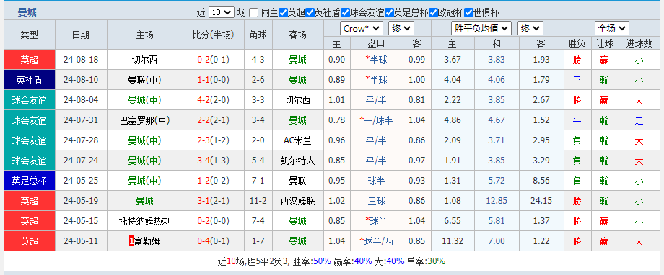Click the 4-2(2-0) score link
This screenshot has width=664, height=275.
click(x=214, y=100)
